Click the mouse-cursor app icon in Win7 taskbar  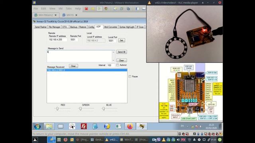pos(72,126)
